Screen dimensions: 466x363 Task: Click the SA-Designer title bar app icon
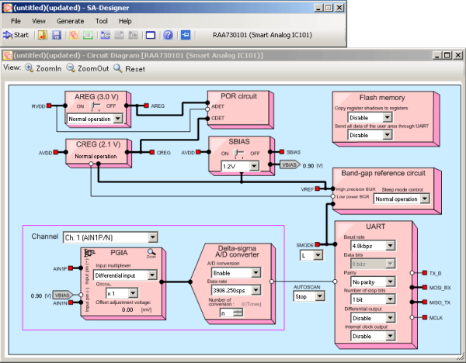(x=7, y=8)
